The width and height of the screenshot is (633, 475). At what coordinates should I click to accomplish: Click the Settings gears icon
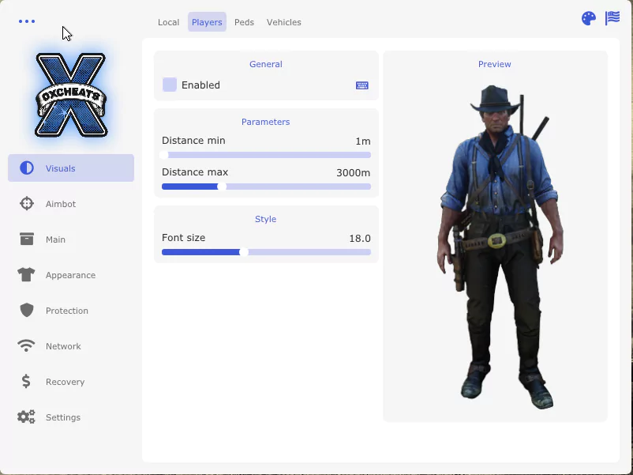pos(26,417)
